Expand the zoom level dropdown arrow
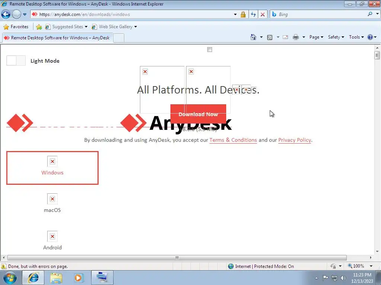This screenshot has width=381, height=285. click(x=371, y=266)
